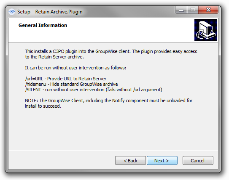Click the 'to the Retain Server archive.' line
Viewport: 229px width, 180px height.
point(54,57)
